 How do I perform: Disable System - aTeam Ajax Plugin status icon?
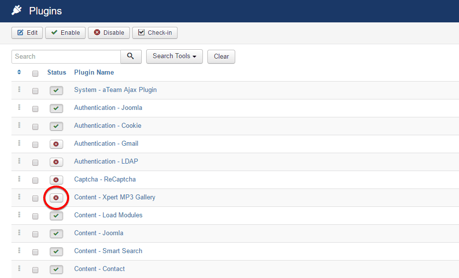coord(56,91)
